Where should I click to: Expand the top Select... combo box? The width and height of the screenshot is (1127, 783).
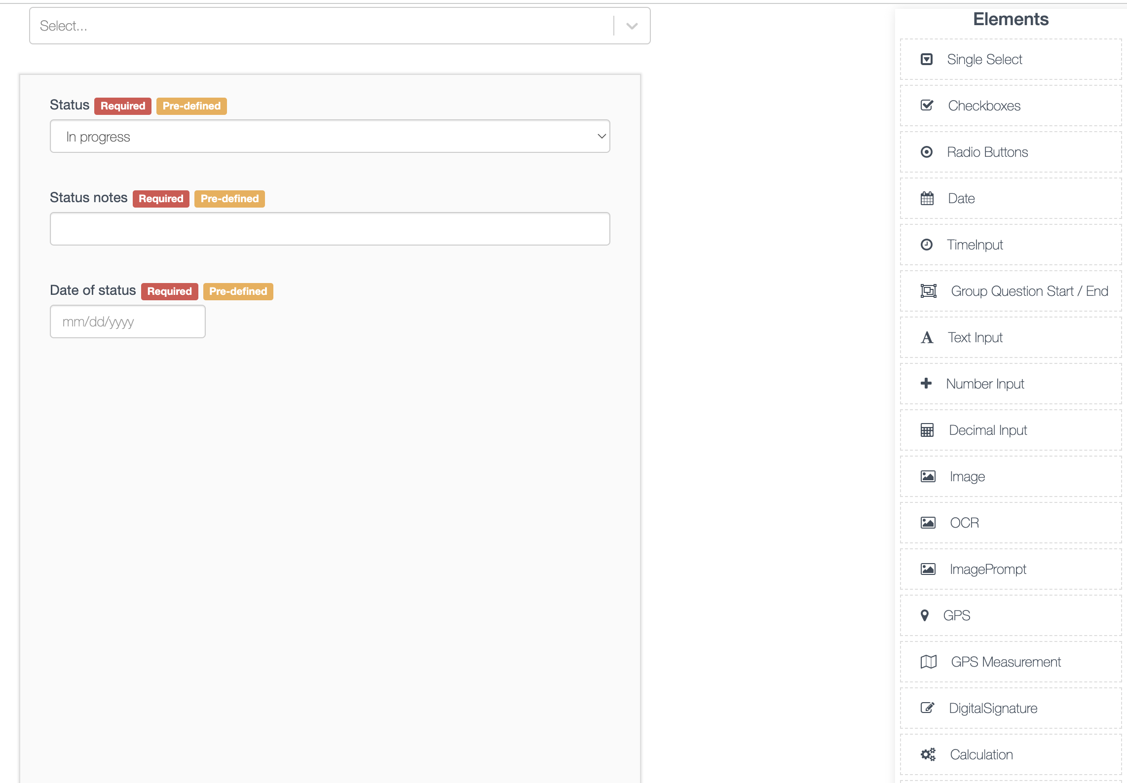pyautogui.click(x=321, y=26)
